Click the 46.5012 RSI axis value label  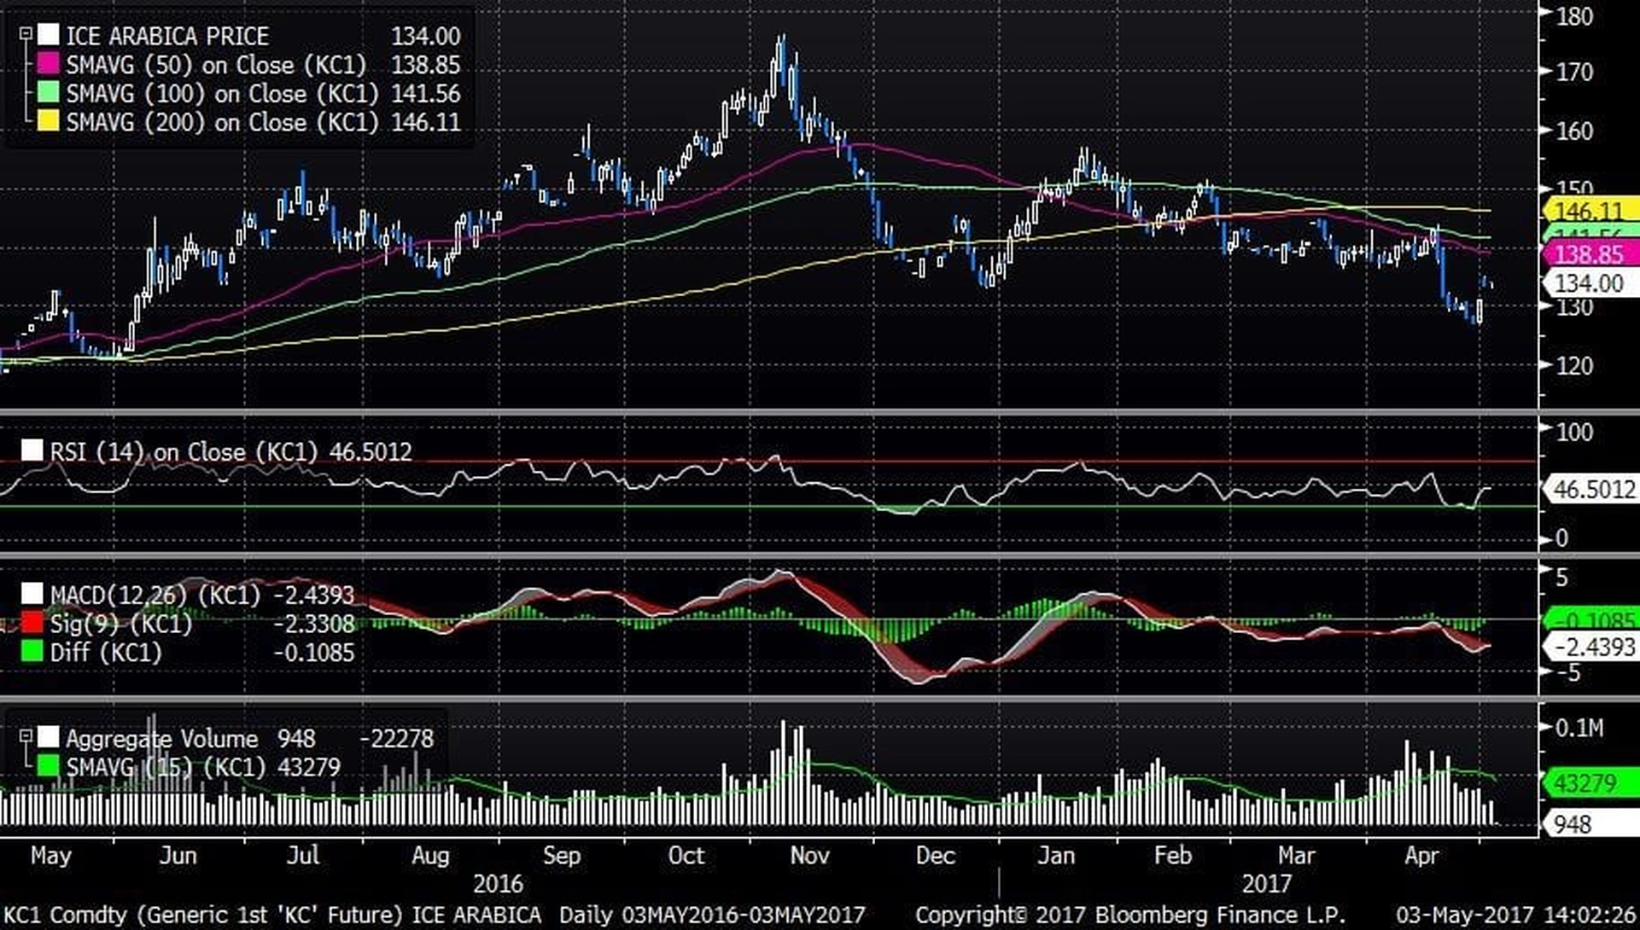coord(1591,490)
